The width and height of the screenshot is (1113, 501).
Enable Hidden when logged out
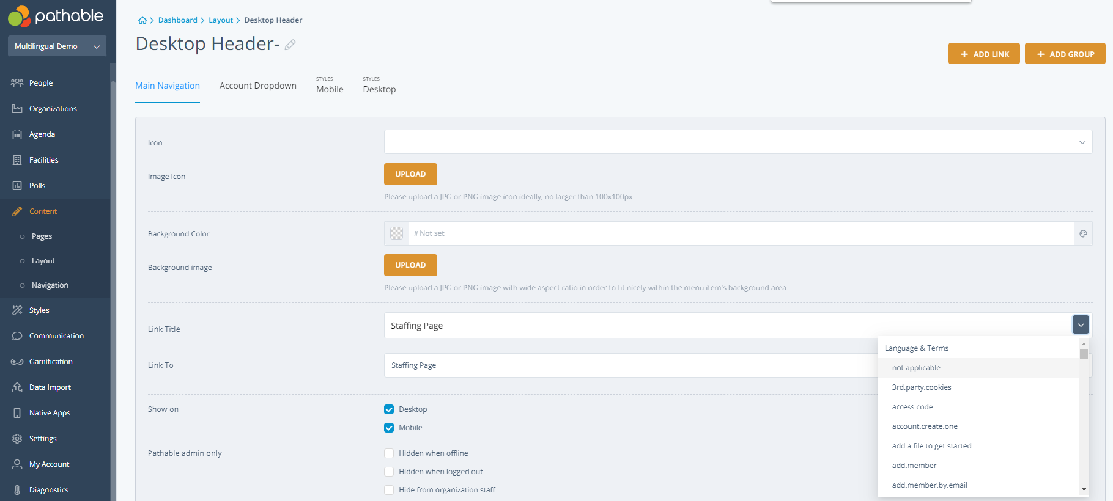coord(389,472)
